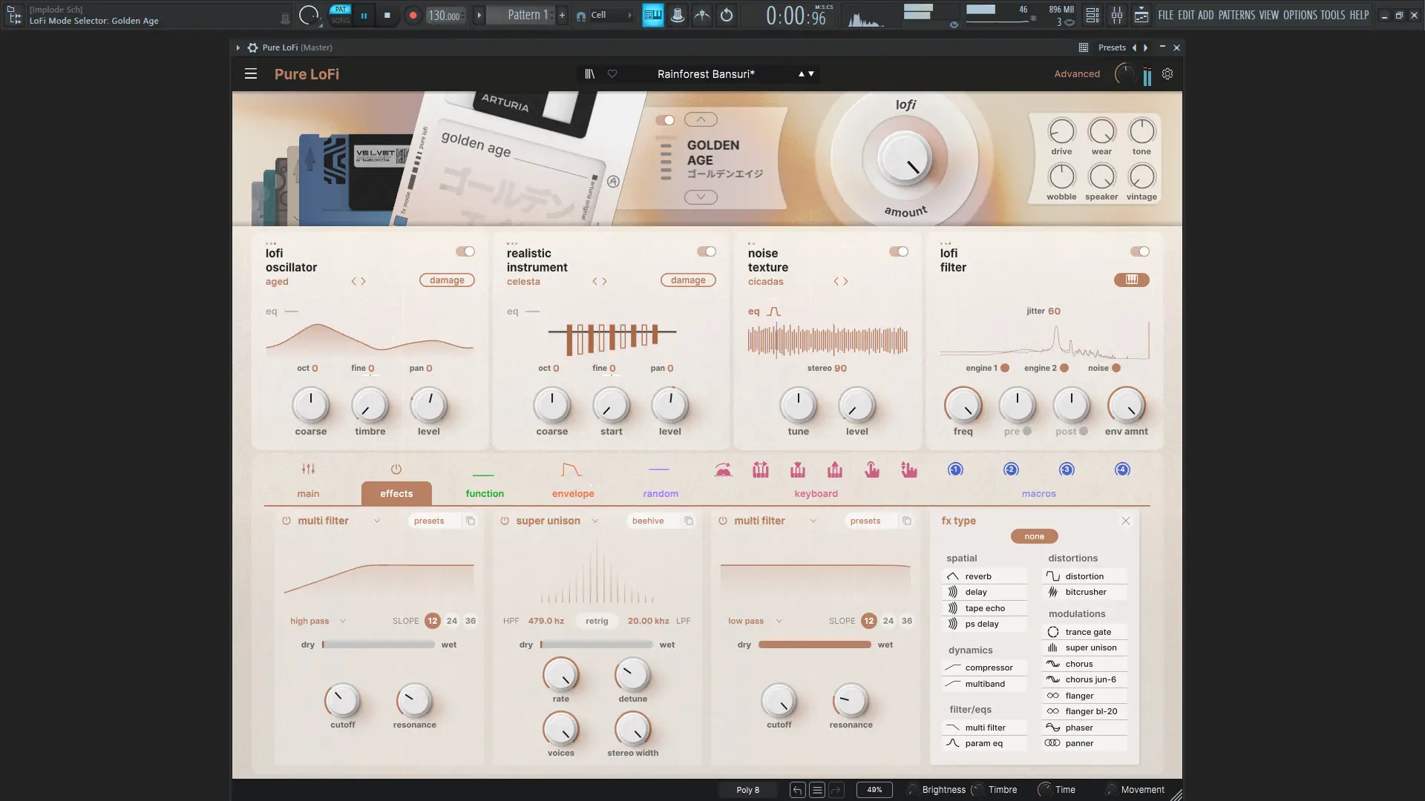Choose tape echo from fx type list

[x=985, y=608]
